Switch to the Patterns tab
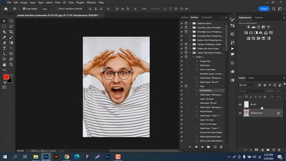 click(x=259, y=17)
